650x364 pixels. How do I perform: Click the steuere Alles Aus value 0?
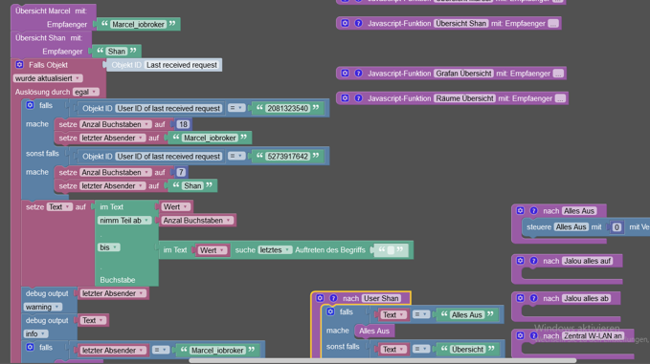(616, 227)
